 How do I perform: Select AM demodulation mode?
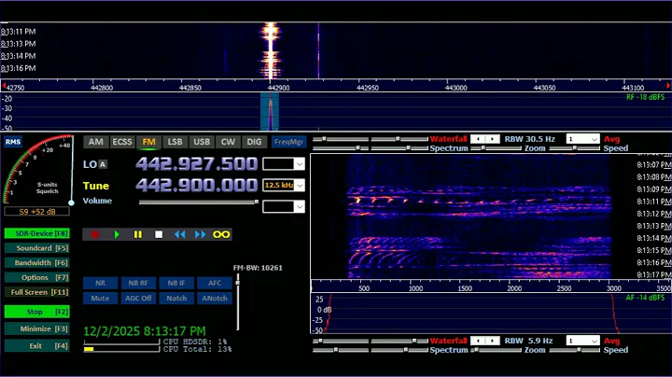click(x=95, y=142)
